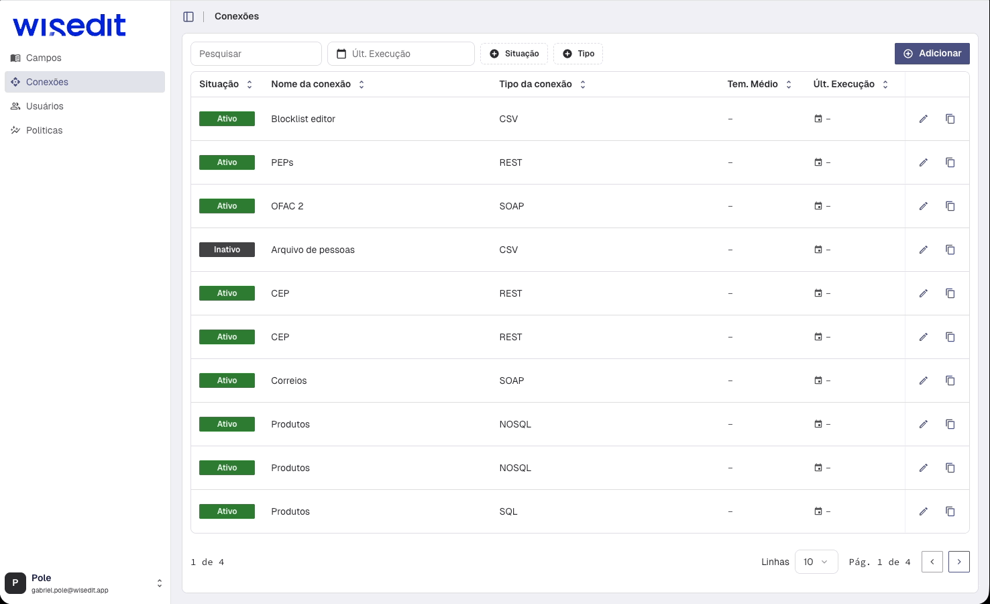
Task: Open the Linhas rows-per-page dropdown
Action: [816, 562]
